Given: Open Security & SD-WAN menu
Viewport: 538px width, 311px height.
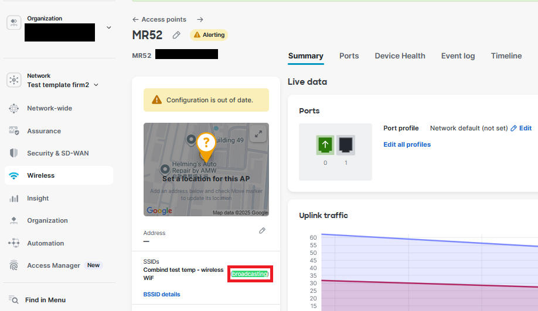Looking at the screenshot, I should (x=57, y=153).
